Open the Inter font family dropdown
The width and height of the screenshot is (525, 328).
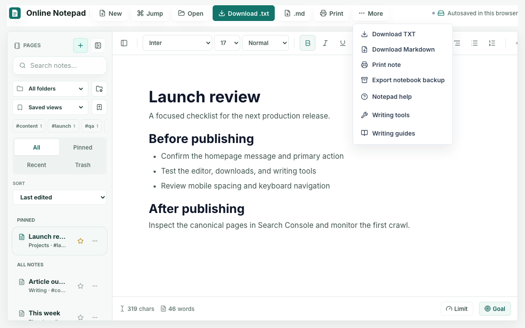[x=178, y=43]
